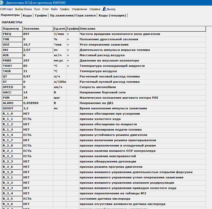Screen dimensions: 212x209
Task: Switch to the Параметры tab
Action: (10, 15)
